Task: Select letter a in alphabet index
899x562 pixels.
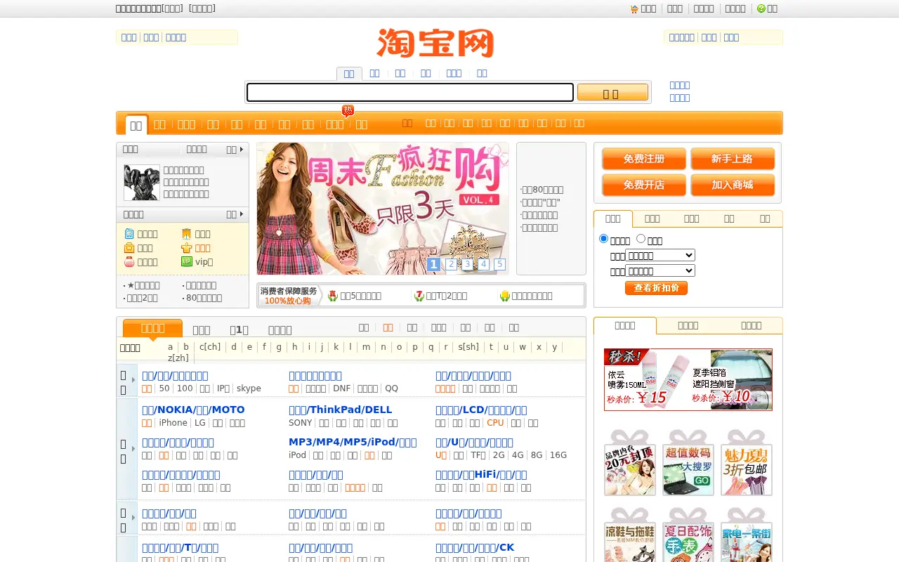Action: coord(170,347)
